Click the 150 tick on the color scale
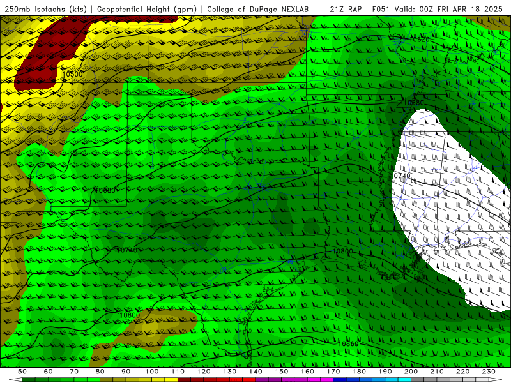 (282, 372)
